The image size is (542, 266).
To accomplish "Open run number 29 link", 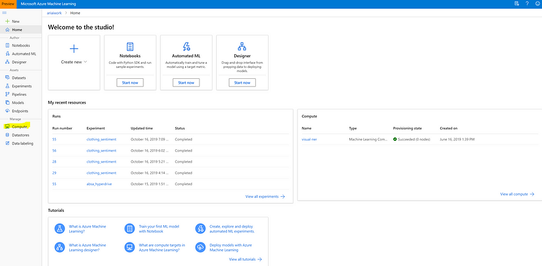I will [54, 173].
